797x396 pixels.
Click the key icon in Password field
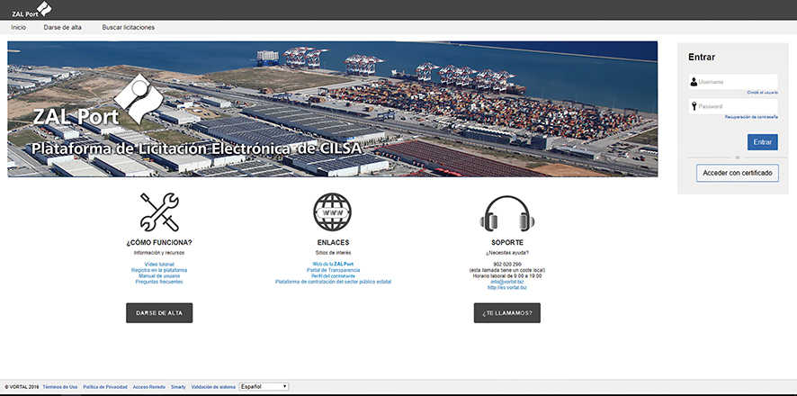(694, 106)
